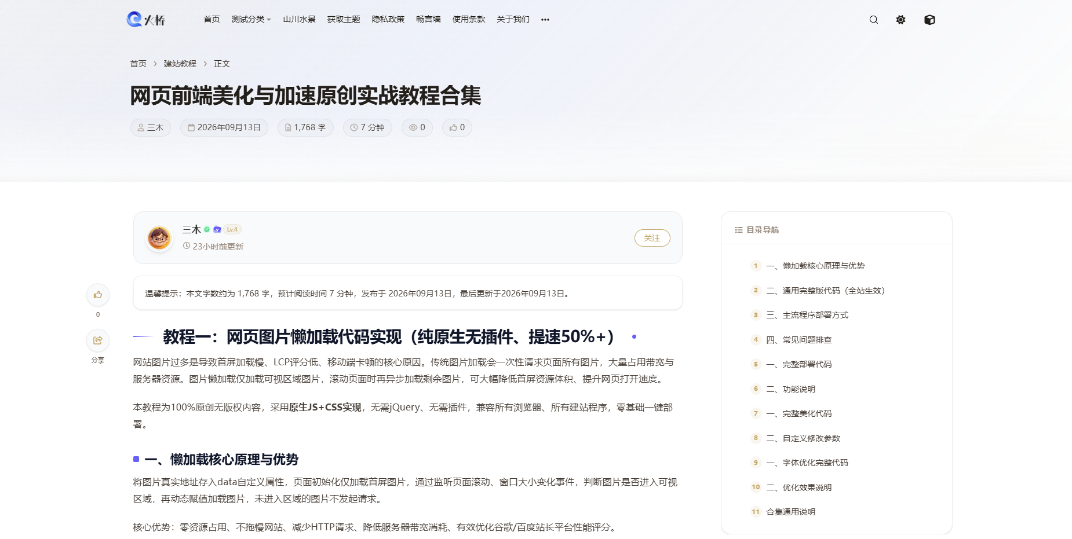Screen dimensions: 1072x539
Task: Open the three-dots more menu
Action: (545, 20)
